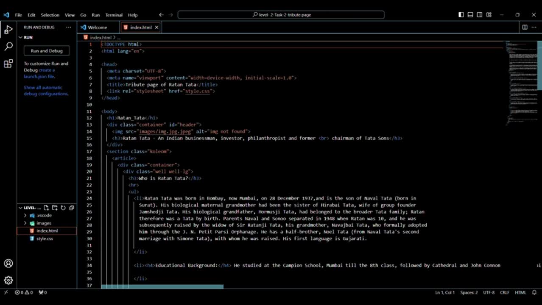Viewport: 542px width, 305px height.
Task: Change CRLF end of line sequence
Action: click(504, 292)
